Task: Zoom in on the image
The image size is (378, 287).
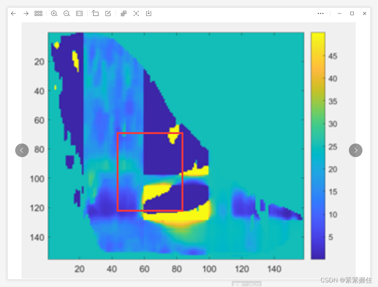Action: (x=54, y=13)
